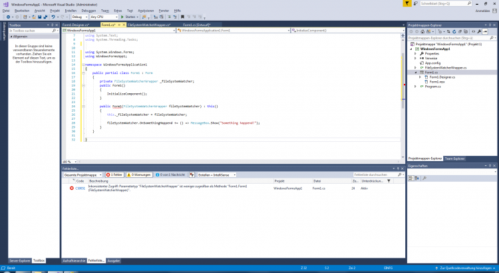Expand the Verweise node
Screen dimensions: 499x273
pos(415,59)
